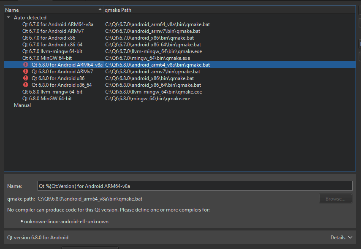
Task: Select the Manual tree group
Action: (22, 105)
